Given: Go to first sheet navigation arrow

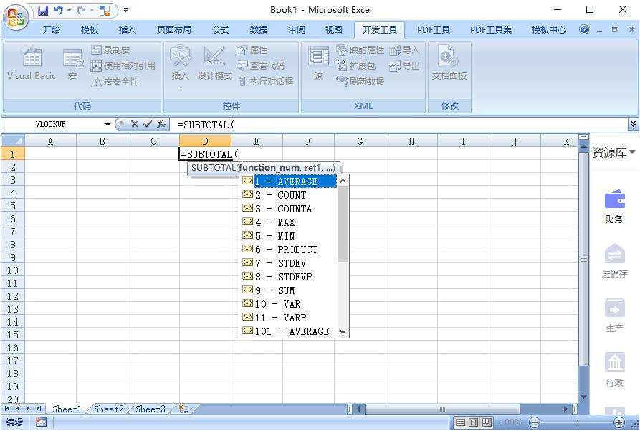Looking at the screenshot, I should point(7,409).
